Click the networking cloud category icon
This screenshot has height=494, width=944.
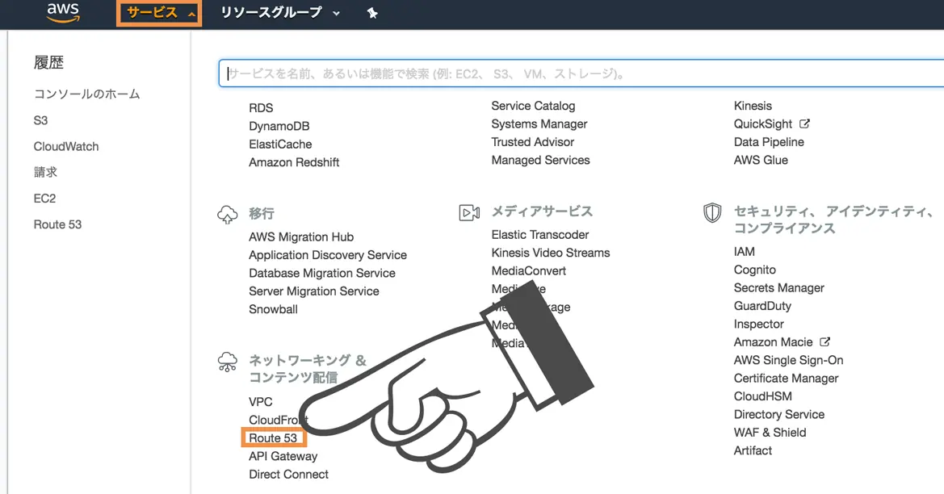pos(227,362)
